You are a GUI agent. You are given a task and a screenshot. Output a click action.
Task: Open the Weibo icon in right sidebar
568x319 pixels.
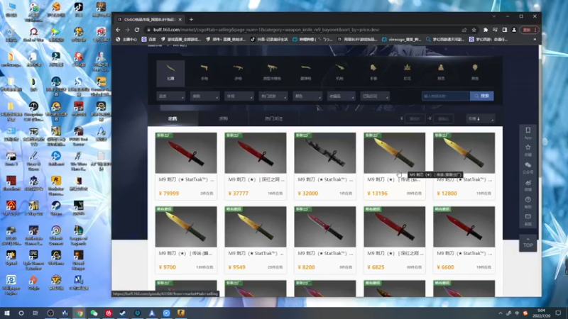(528, 185)
